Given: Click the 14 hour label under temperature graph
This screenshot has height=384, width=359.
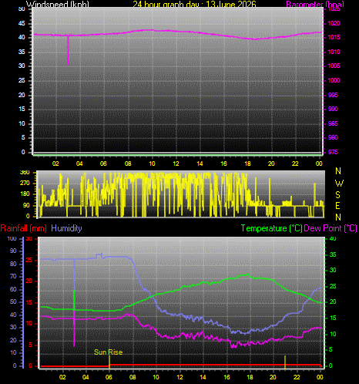Looking at the screenshot, I should tap(203, 377).
